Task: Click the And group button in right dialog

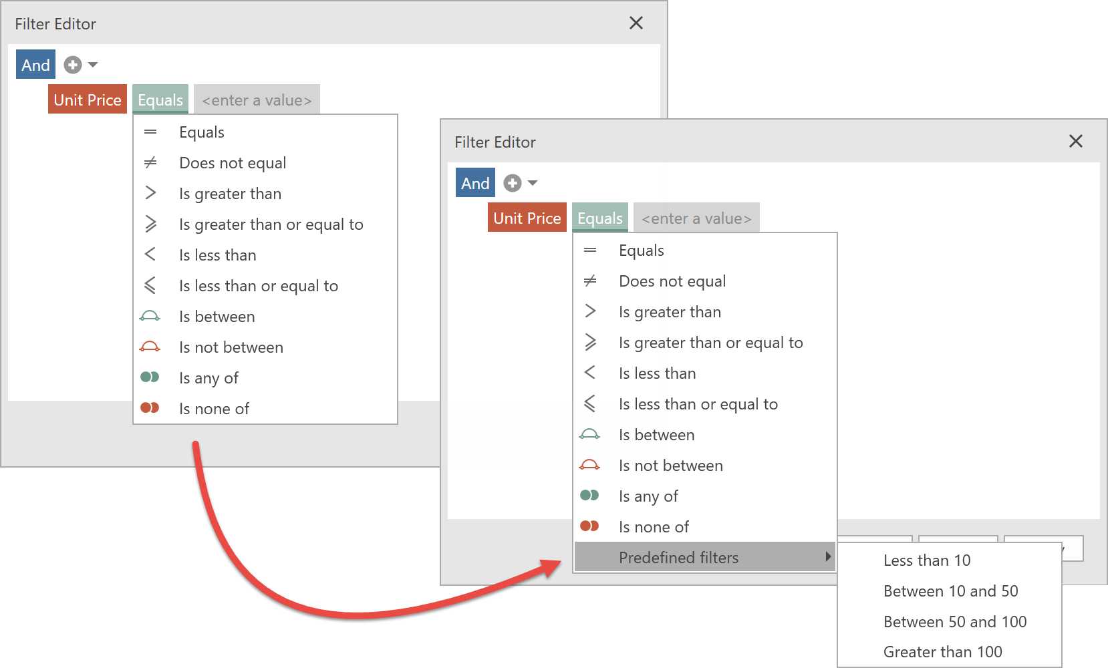Action: (x=475, y=183)
